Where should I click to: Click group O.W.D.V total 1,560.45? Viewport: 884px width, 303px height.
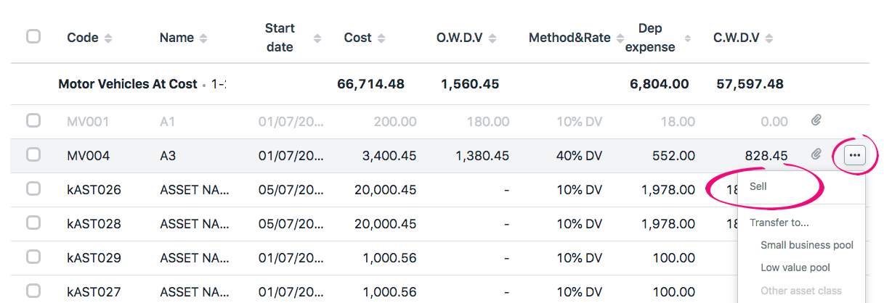point(470,84)
